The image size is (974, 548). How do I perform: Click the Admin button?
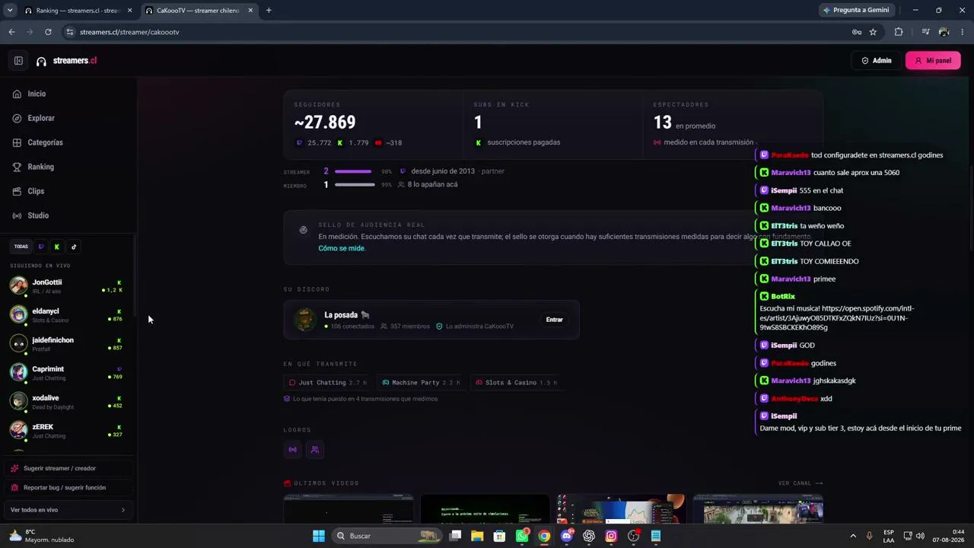877,61
